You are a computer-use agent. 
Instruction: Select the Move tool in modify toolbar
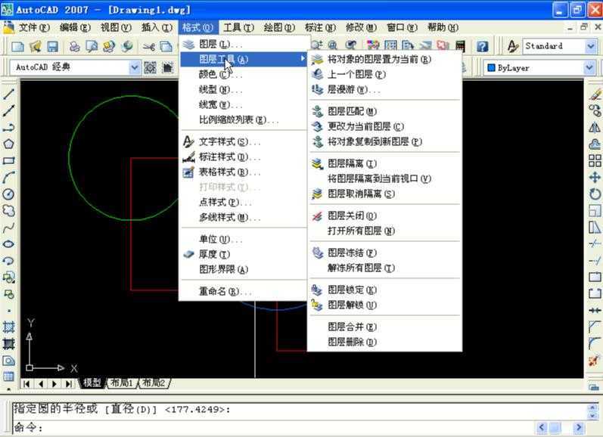pyautogui.click(x=595, y=177)
